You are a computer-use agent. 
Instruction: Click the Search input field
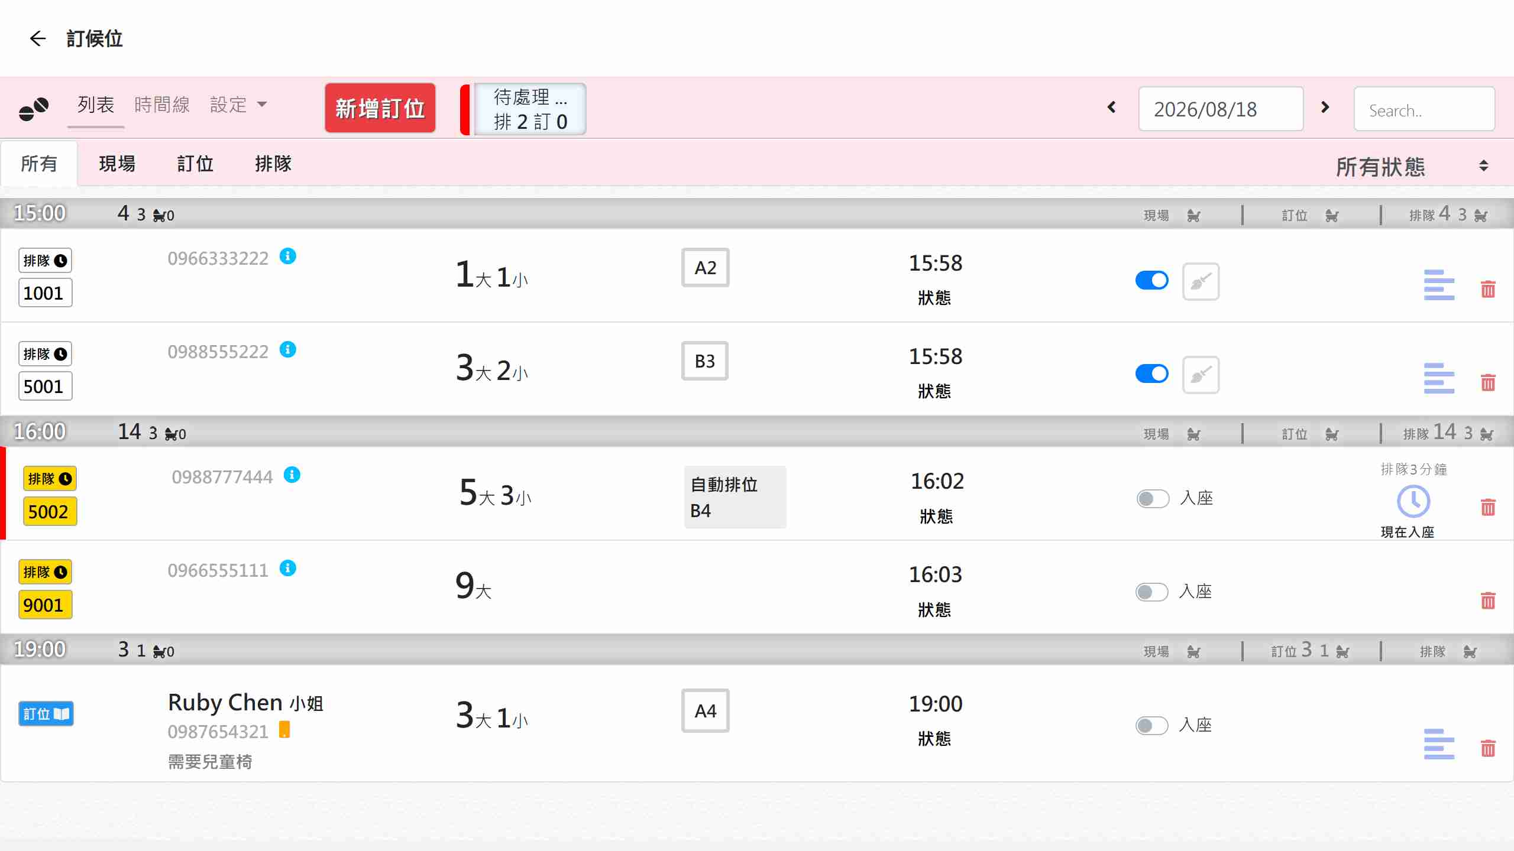tap(1424, 109)
